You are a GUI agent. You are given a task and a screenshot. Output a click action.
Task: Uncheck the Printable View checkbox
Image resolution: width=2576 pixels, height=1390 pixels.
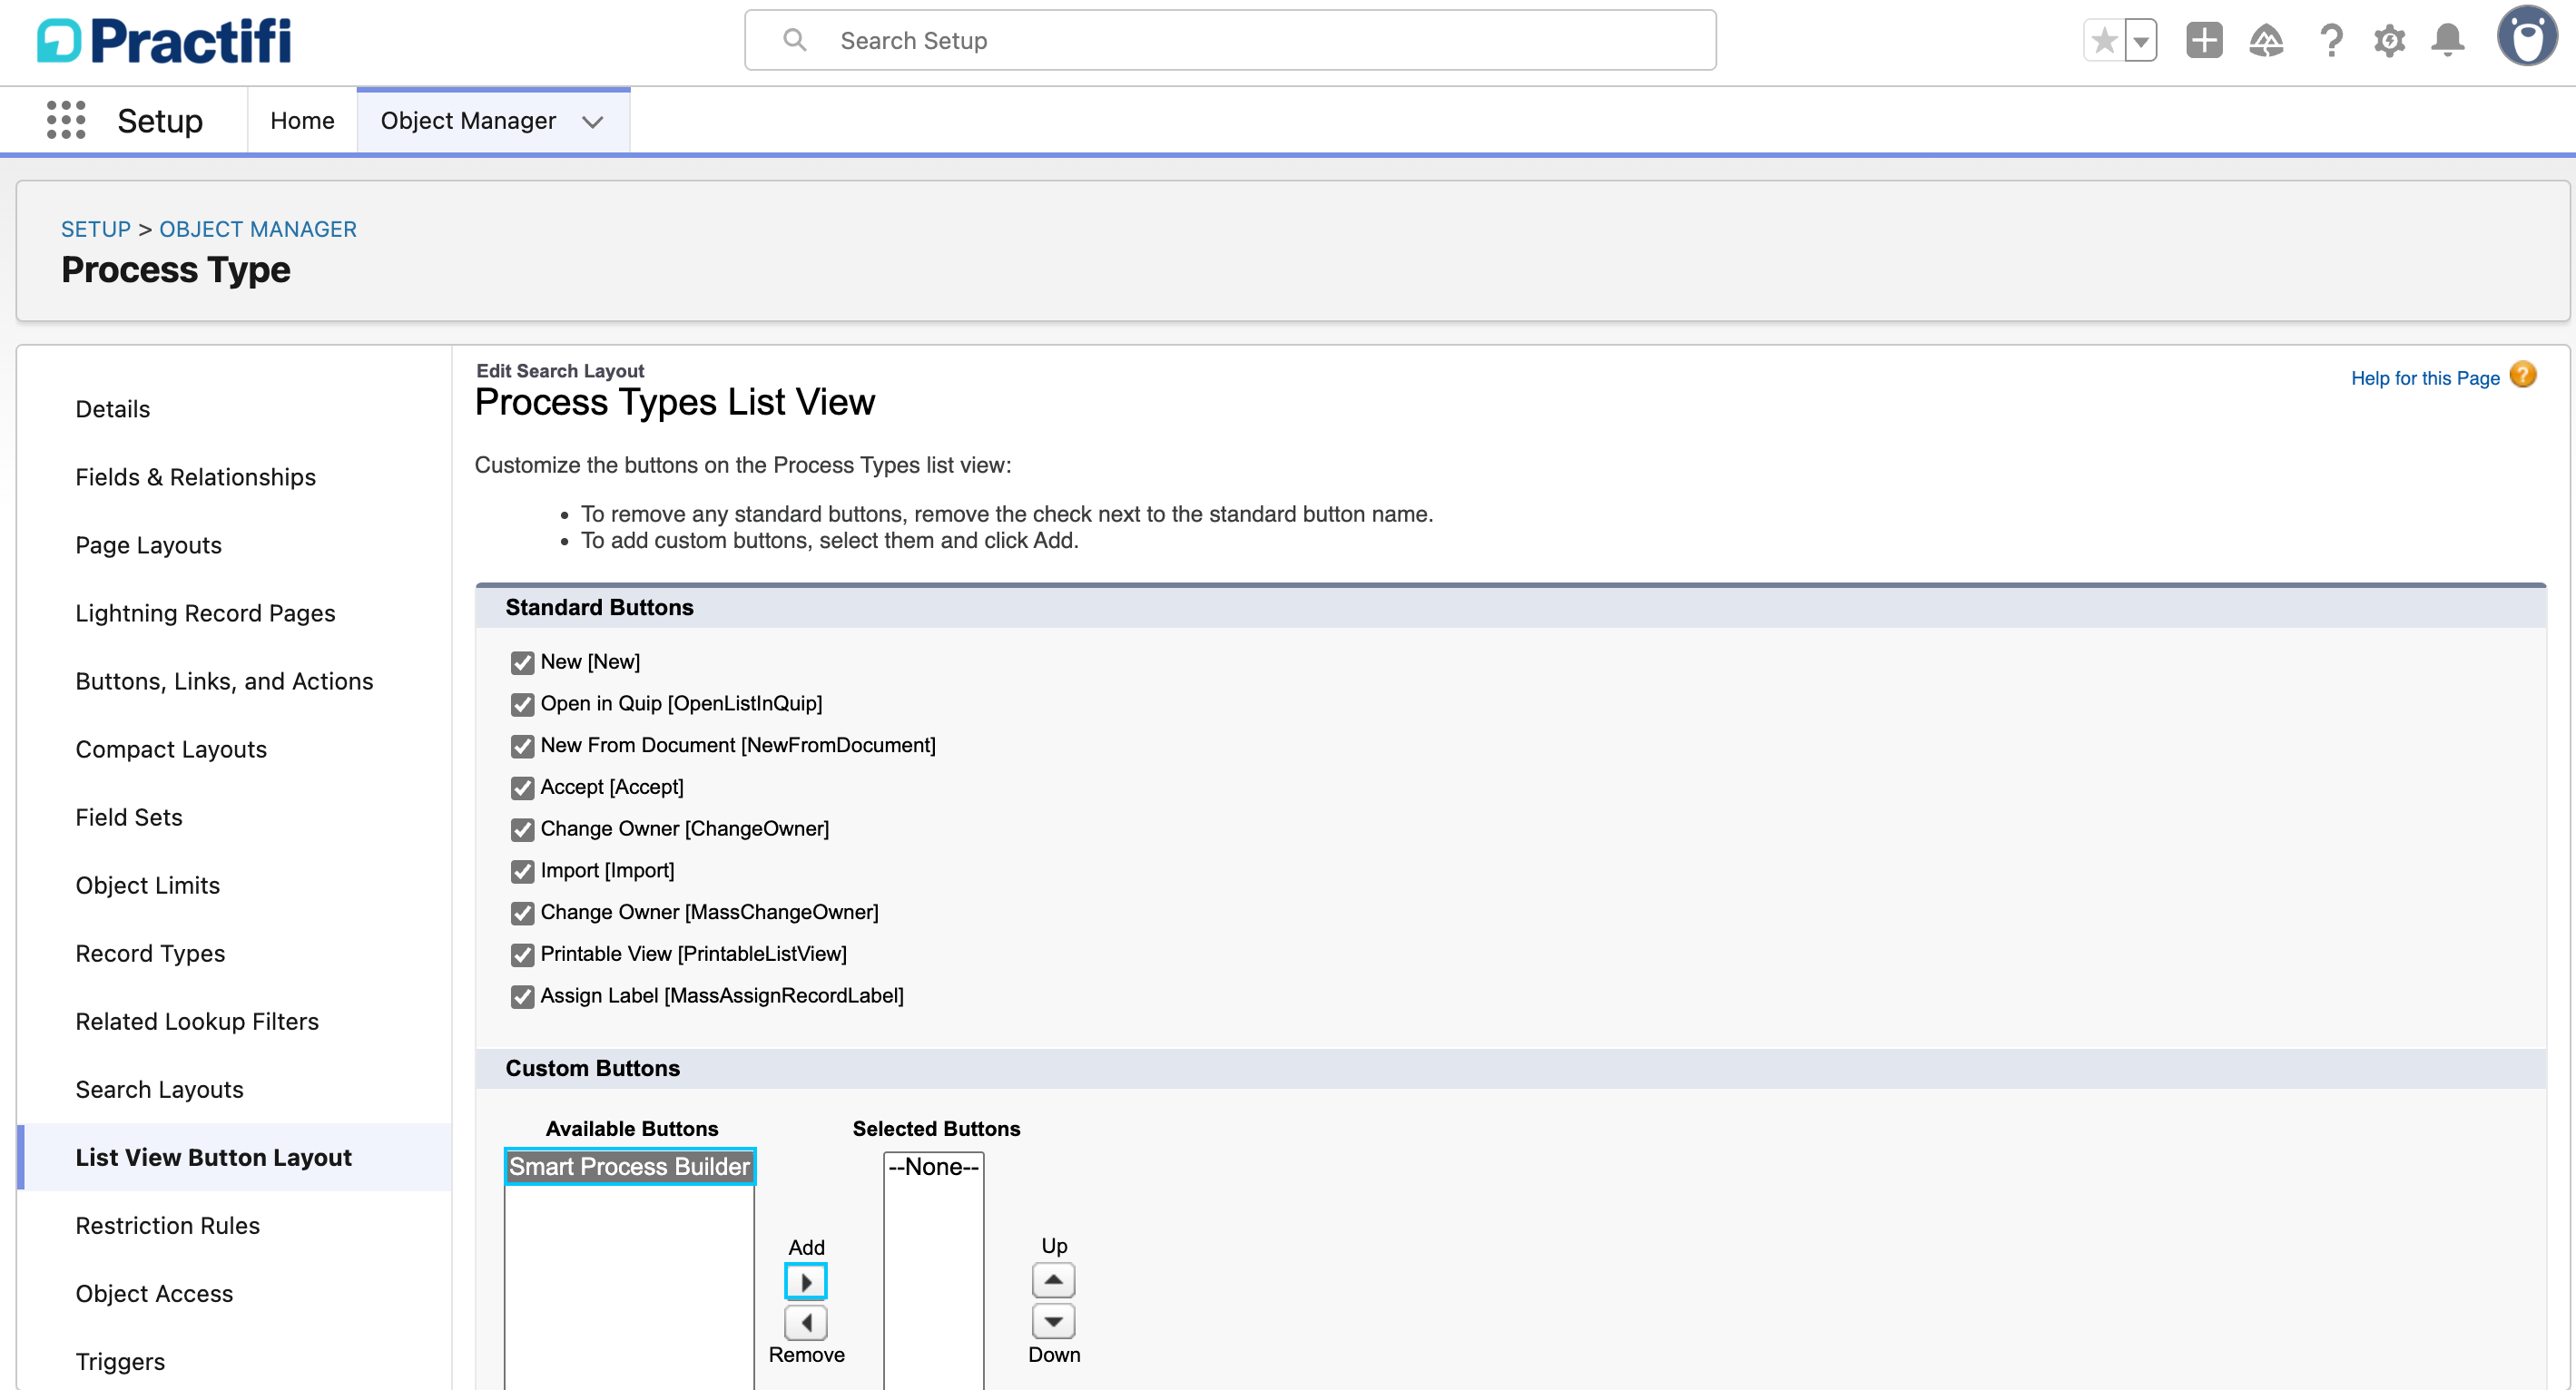point(522,955)
